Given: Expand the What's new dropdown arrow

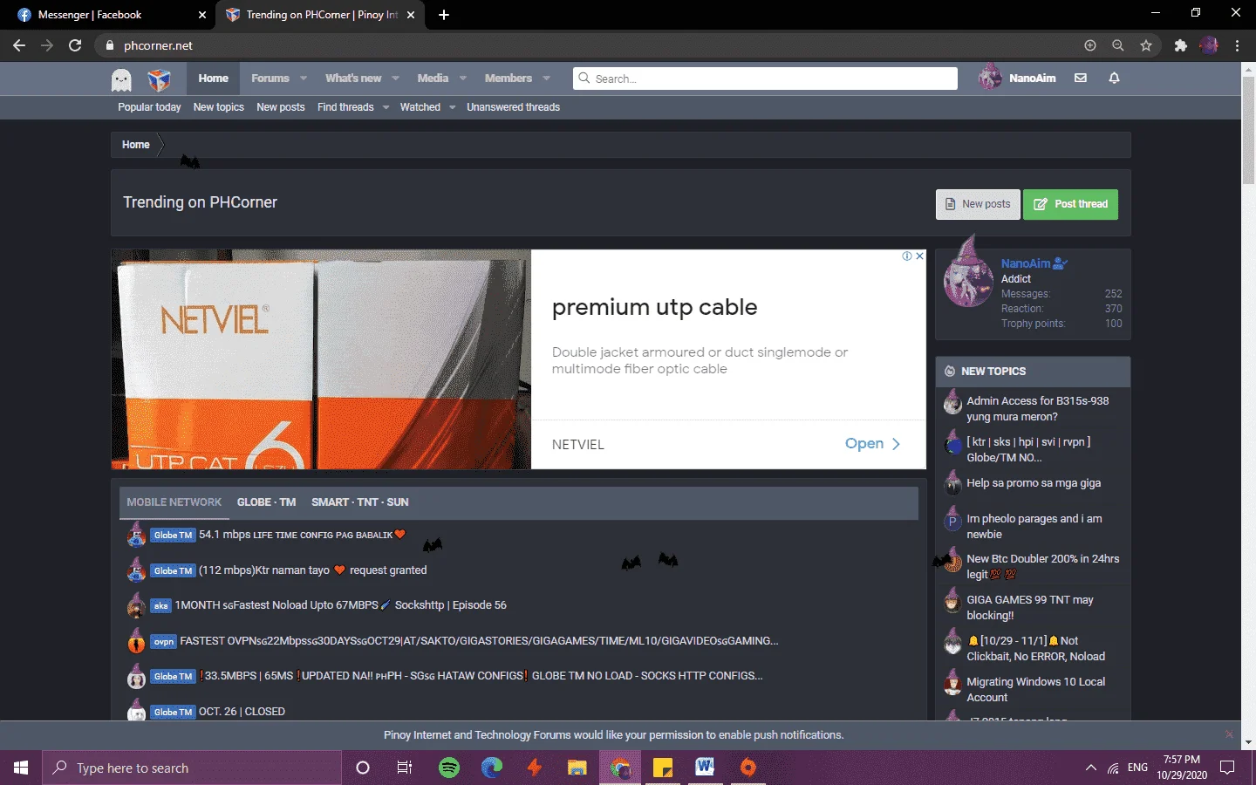Looking at the screenshot, I should coord(395,78).
